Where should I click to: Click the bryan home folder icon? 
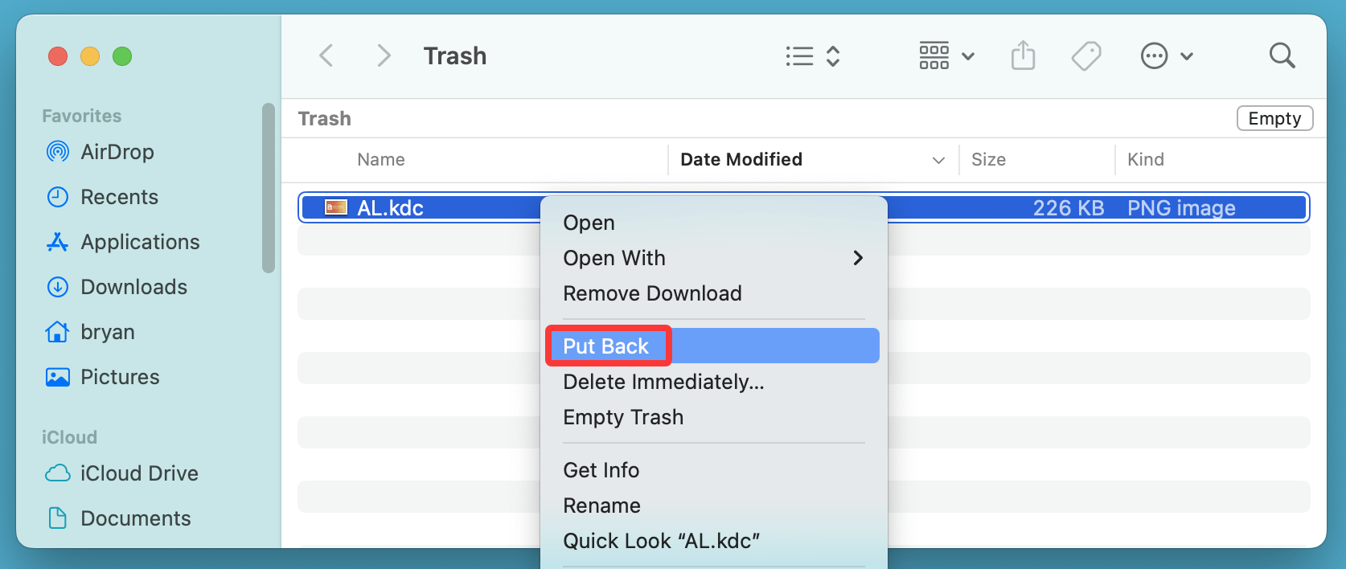pyautogui.click(x=58, y=332)
